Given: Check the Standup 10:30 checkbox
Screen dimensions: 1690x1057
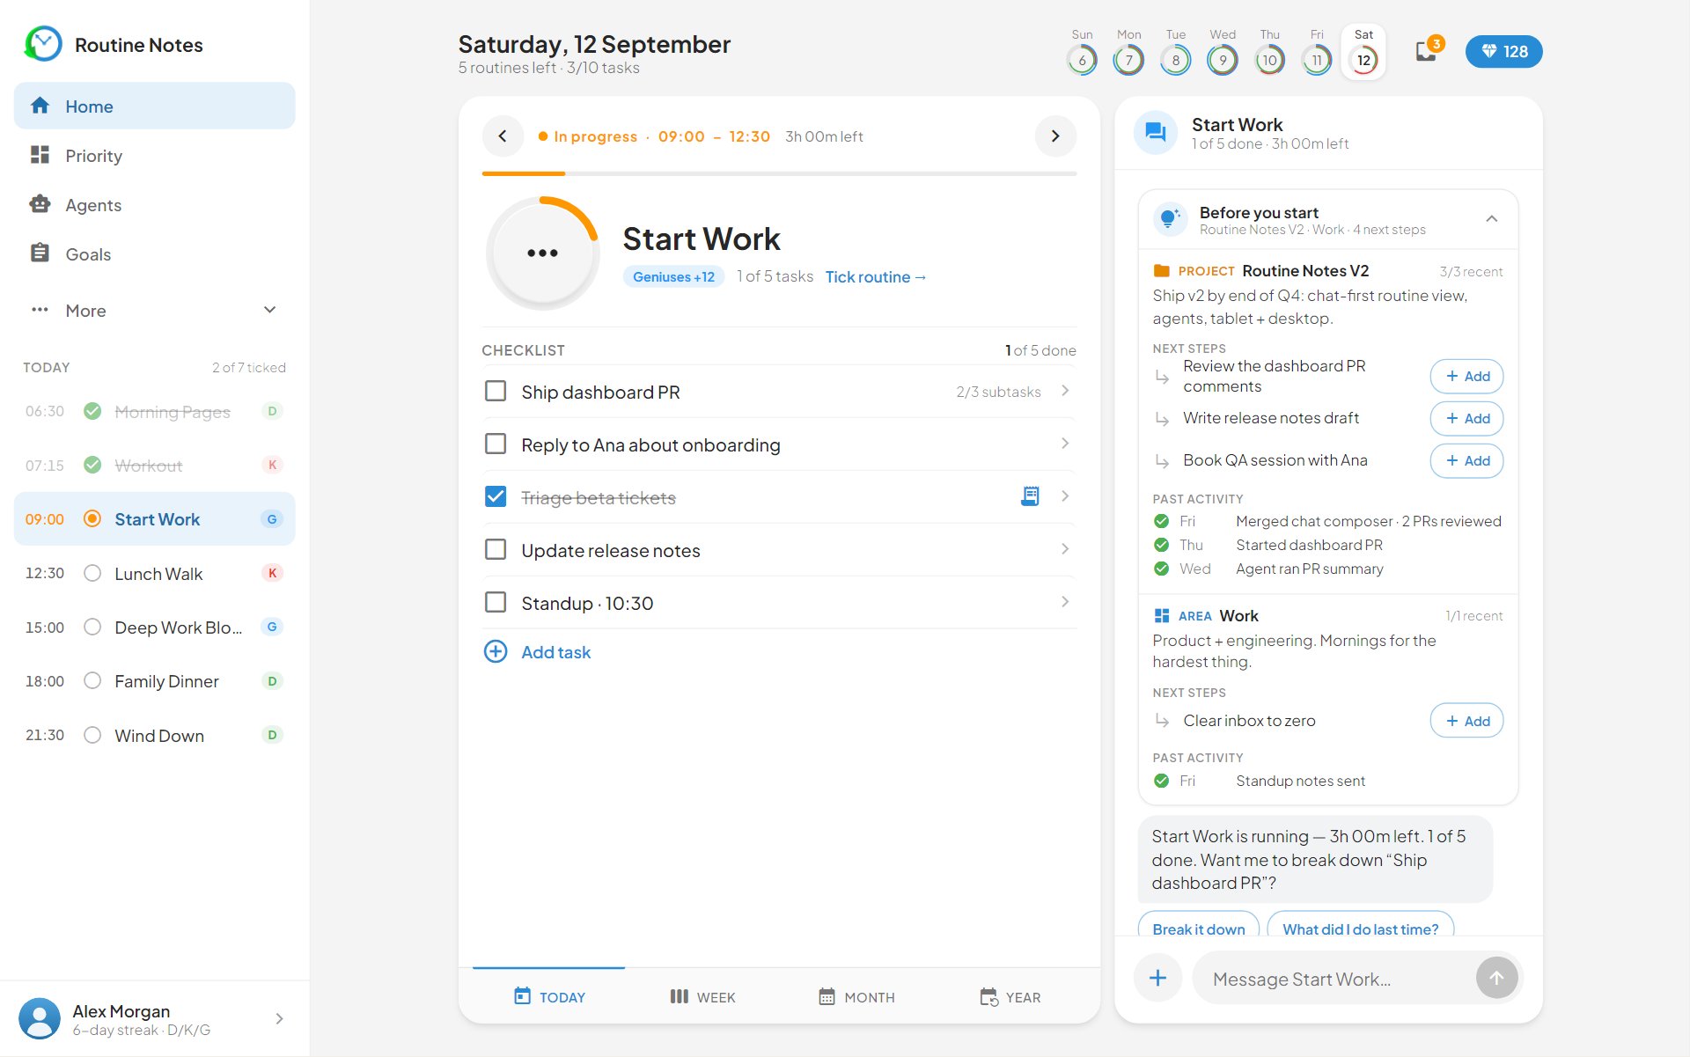Looking at the screenshot, I should (x=496, y=602).
